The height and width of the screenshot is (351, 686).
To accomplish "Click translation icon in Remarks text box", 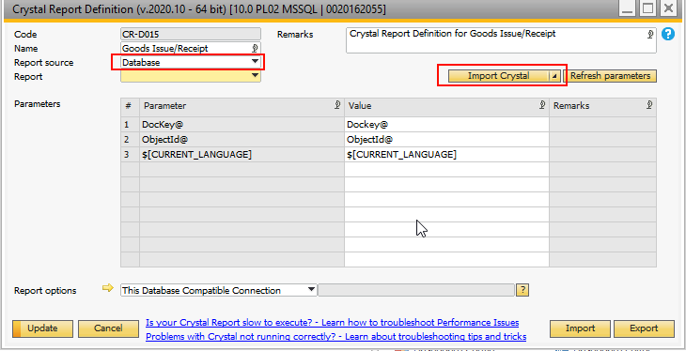I will pyautogui.click(x=650, y=34).
